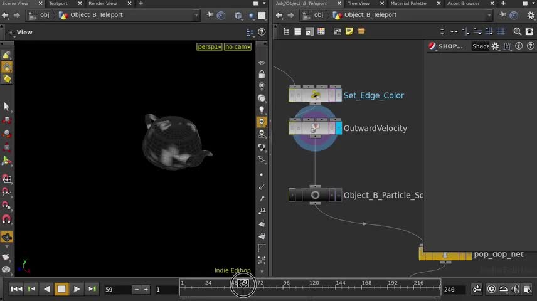Step forward one frame

pos(92,289)
